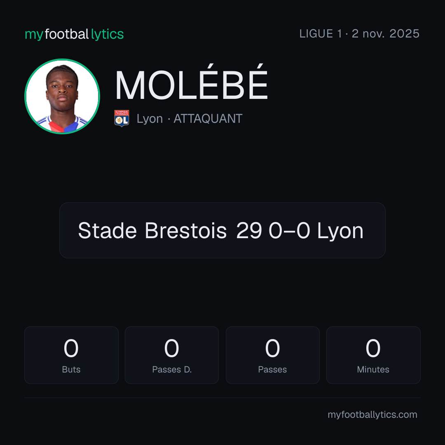The image size is (445, 445).
Task: Select the Passes D. stat card
Action: click(x=172, y=355)
